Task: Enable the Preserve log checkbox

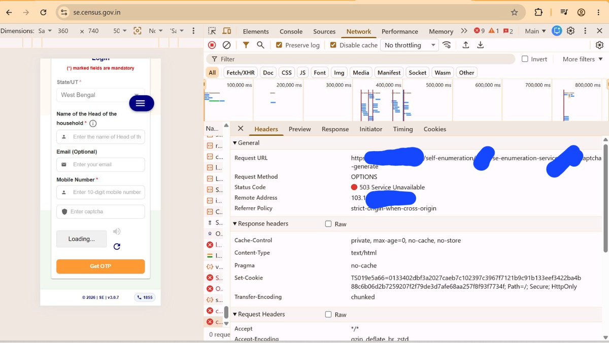Action: [279, 45]
